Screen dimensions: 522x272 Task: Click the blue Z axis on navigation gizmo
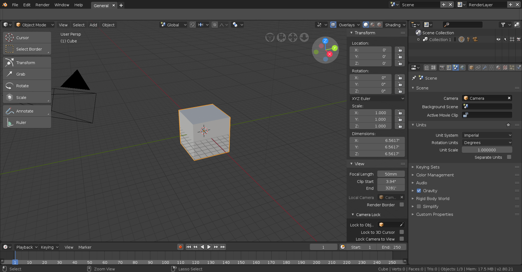pyautogui.click(x=325, y=41)
